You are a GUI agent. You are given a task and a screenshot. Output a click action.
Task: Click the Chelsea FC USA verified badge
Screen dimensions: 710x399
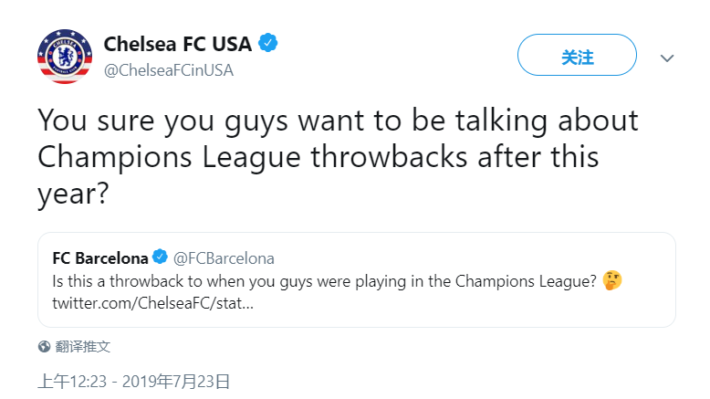coord(268,43)
